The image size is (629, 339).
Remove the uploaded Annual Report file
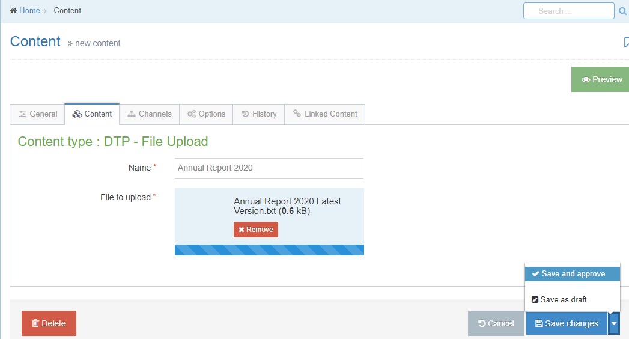point(256,230)
